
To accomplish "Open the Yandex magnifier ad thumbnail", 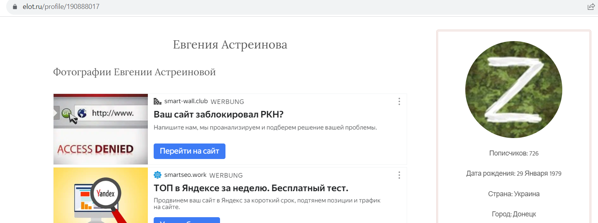I will coord(101,195).
